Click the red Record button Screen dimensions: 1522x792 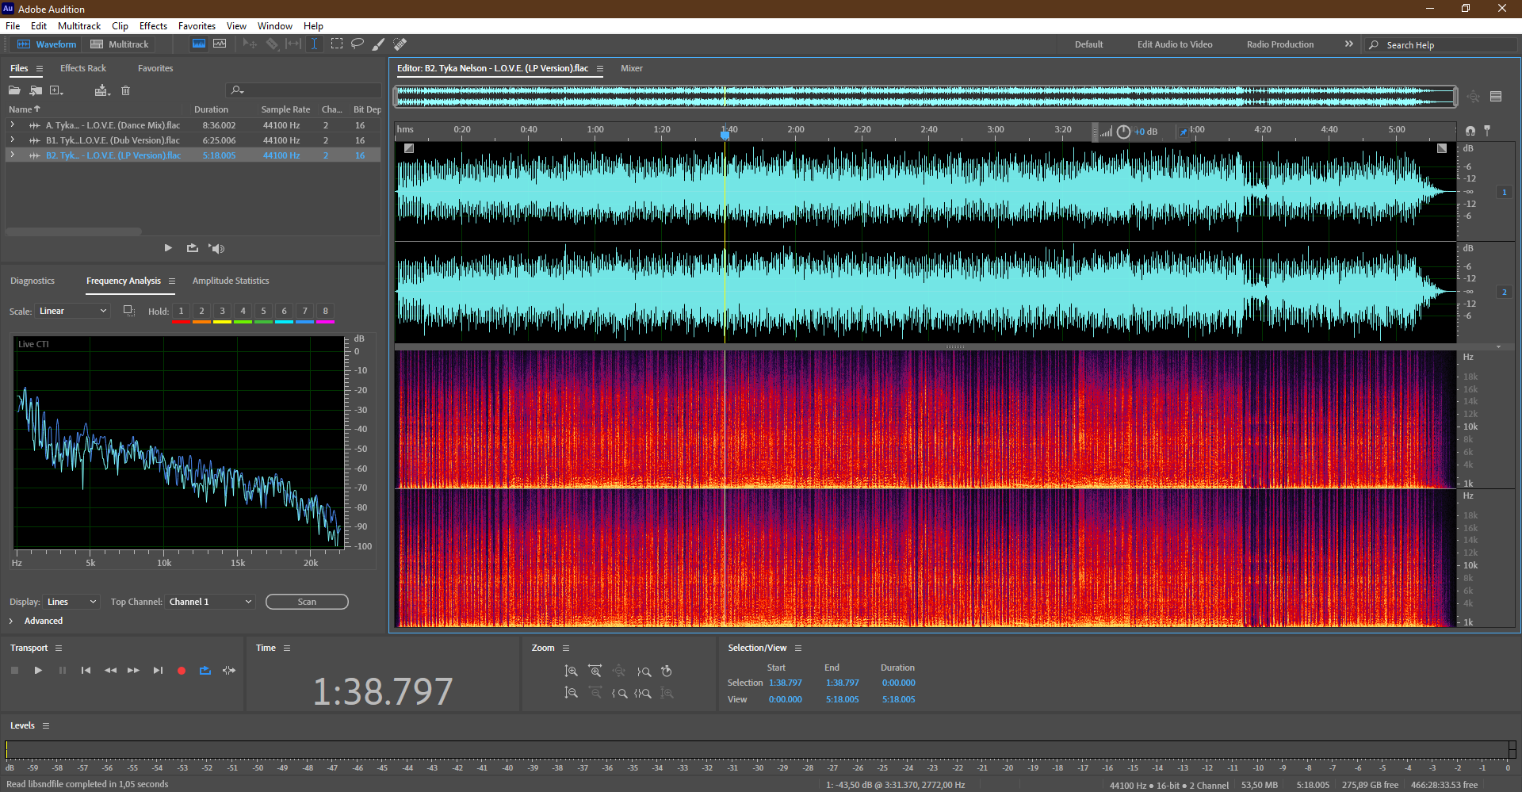tap(182, 671)
